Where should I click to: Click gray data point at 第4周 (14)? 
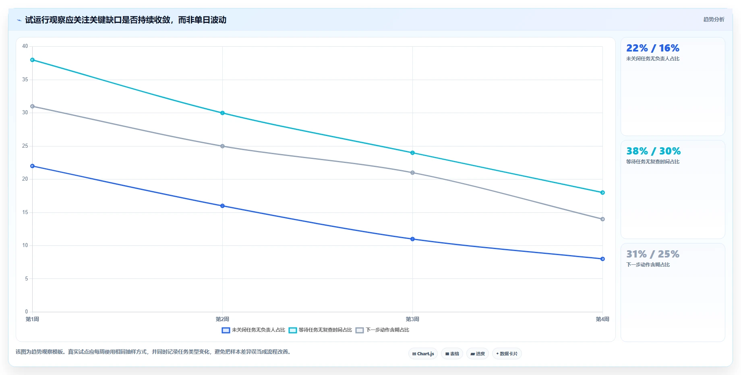coord(602,219)
